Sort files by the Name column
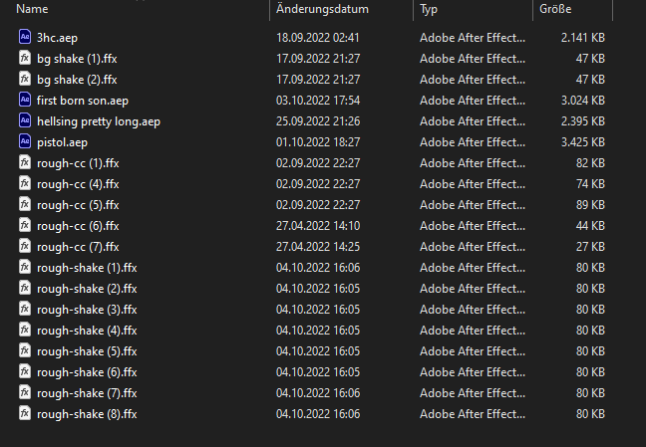This screenshot has width=646, height=447. click(x=33, y=9)
